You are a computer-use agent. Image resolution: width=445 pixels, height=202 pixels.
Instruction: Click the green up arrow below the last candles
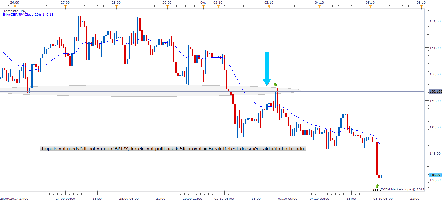click(x=377, y=186)
